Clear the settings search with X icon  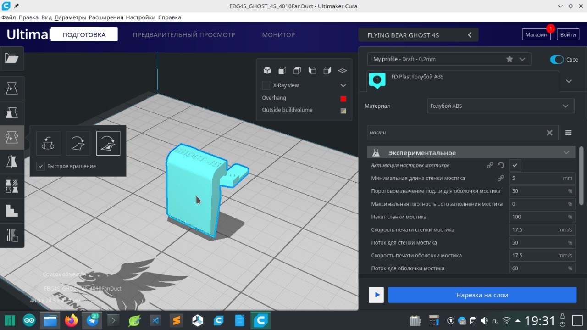[x=549, y=133]
